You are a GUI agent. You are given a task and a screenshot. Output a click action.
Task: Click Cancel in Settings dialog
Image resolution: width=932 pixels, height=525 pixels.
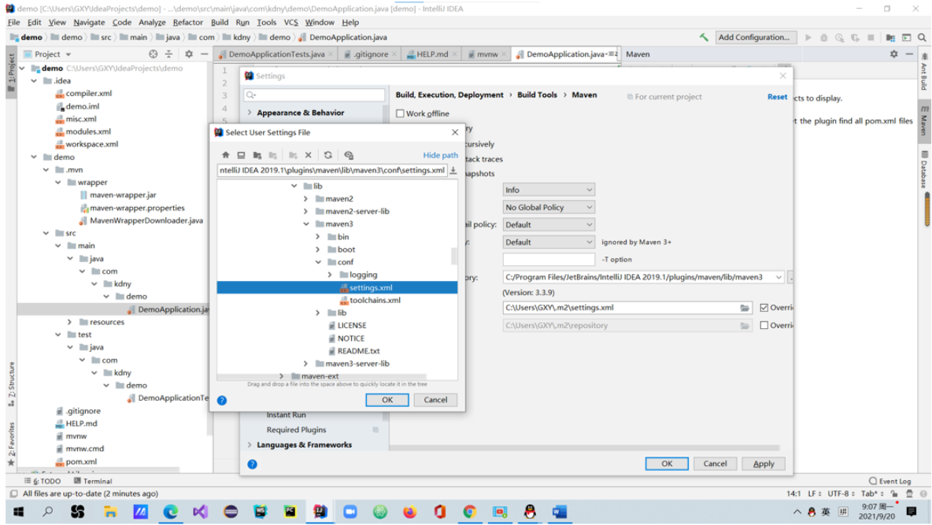click(715, 464)
